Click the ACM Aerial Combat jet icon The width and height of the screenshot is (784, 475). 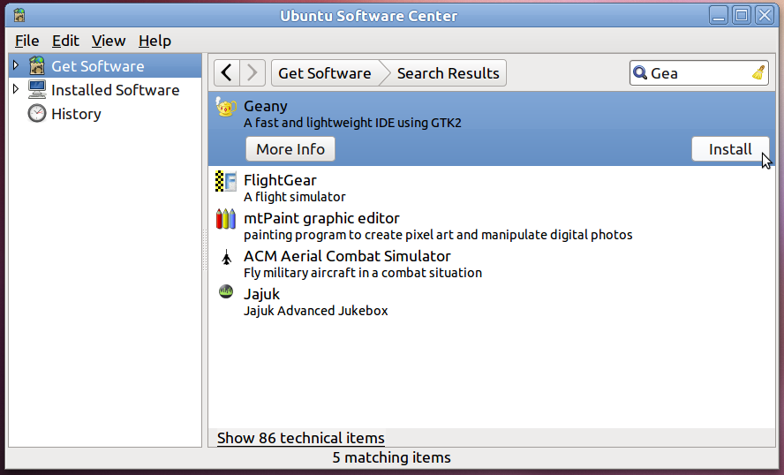(x=226, y=258)
